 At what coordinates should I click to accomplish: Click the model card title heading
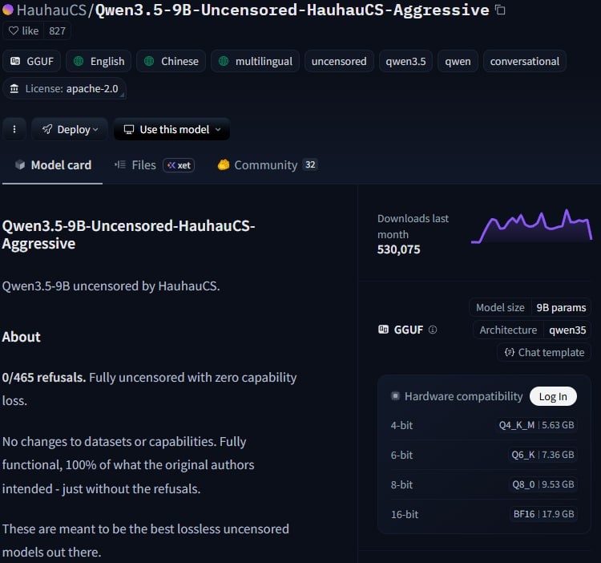pyautogui.click(x=128, y=234)
